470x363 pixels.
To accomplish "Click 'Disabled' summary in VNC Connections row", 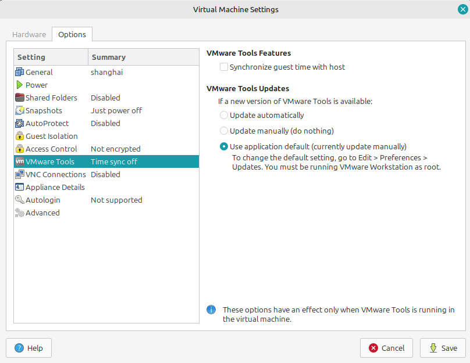I will [x=105, y=174].
